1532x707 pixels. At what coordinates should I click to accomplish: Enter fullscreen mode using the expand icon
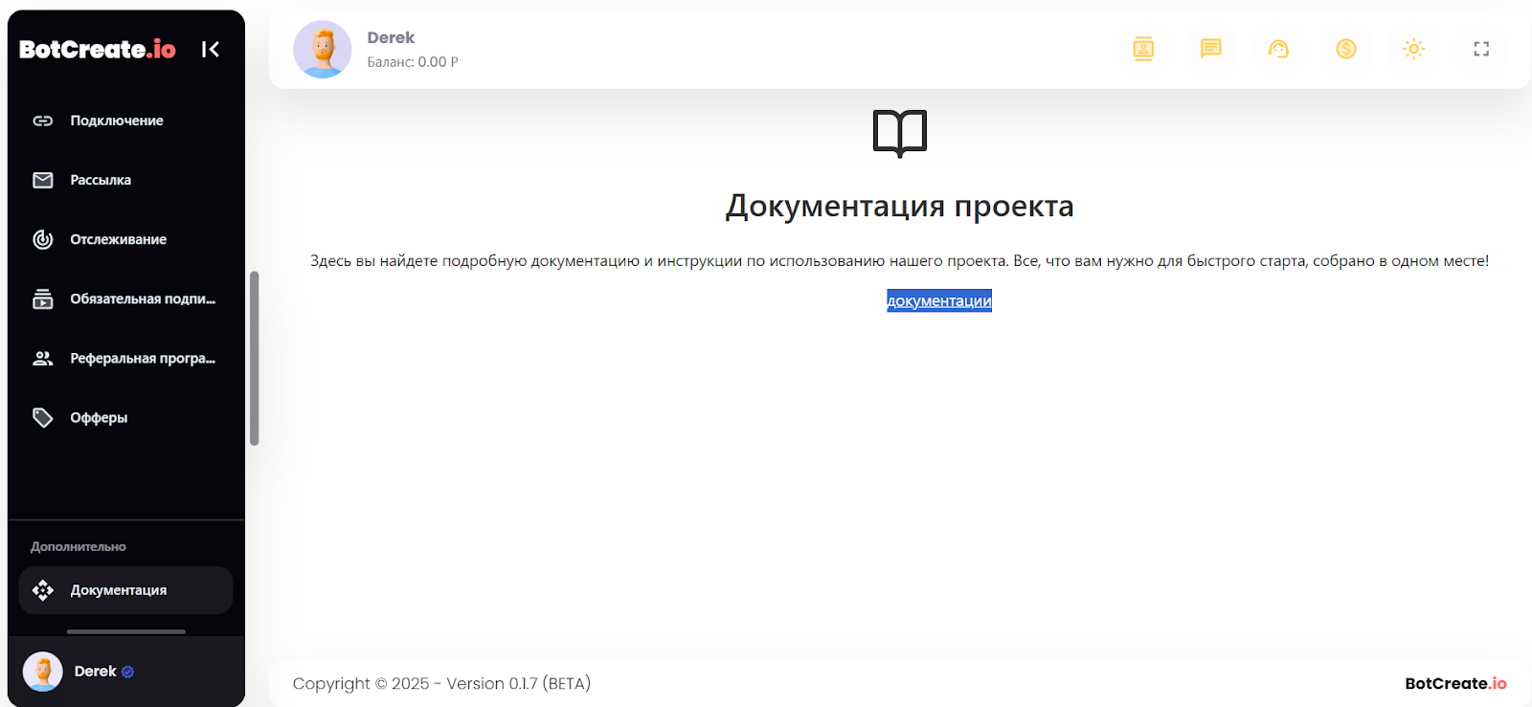coord(1481,49)
